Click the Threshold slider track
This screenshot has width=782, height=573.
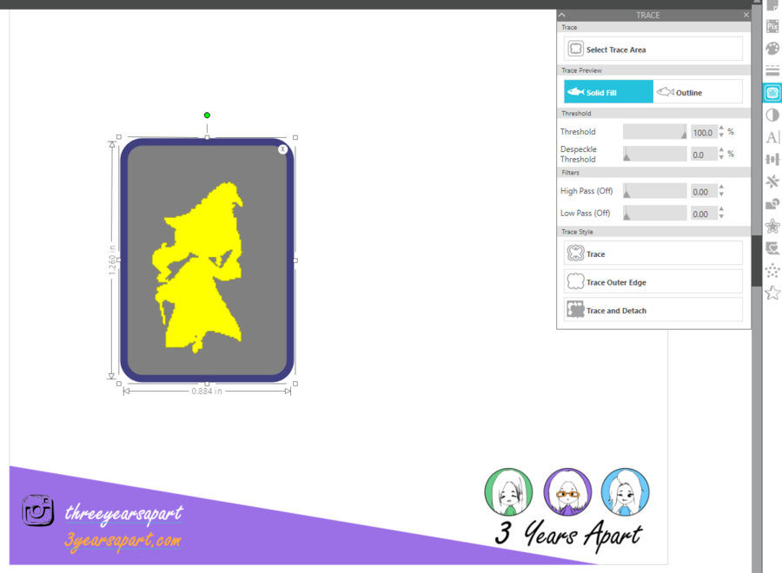[653, 132]
